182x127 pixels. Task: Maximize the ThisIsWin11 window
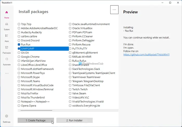click(x=170, y=3)
